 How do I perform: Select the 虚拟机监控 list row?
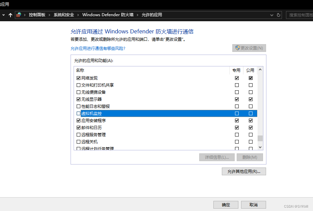169,113
